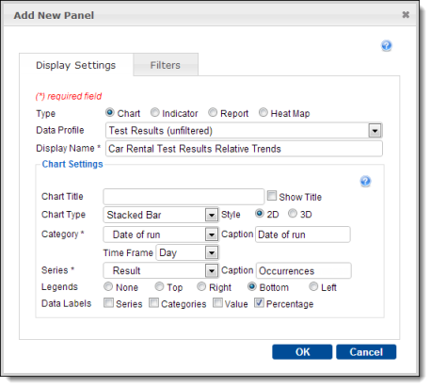The image size is (431, 388).
Task: Click the Display Name text field
Action: 244,149
